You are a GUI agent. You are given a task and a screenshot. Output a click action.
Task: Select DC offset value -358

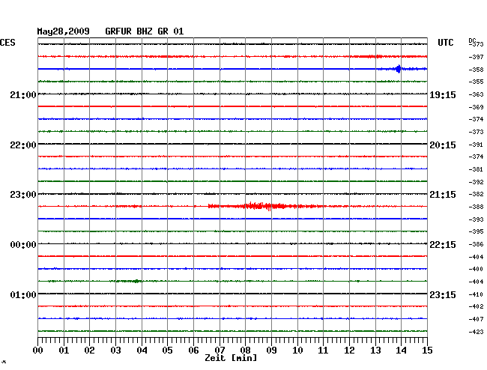tap(476, 70)
